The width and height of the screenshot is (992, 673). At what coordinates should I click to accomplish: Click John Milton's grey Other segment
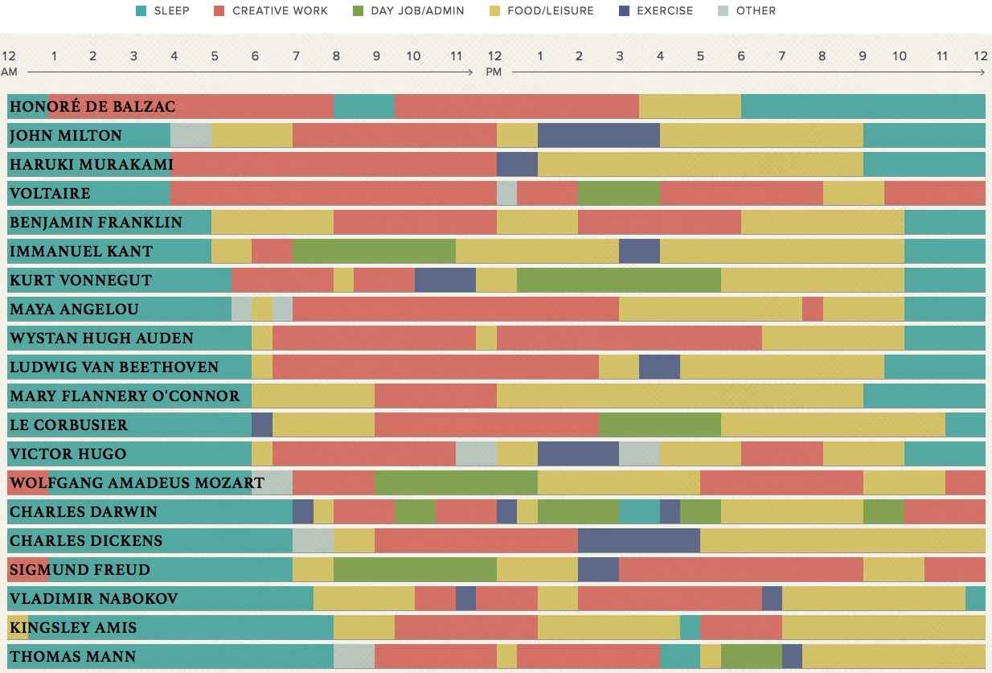click(191, 135)
